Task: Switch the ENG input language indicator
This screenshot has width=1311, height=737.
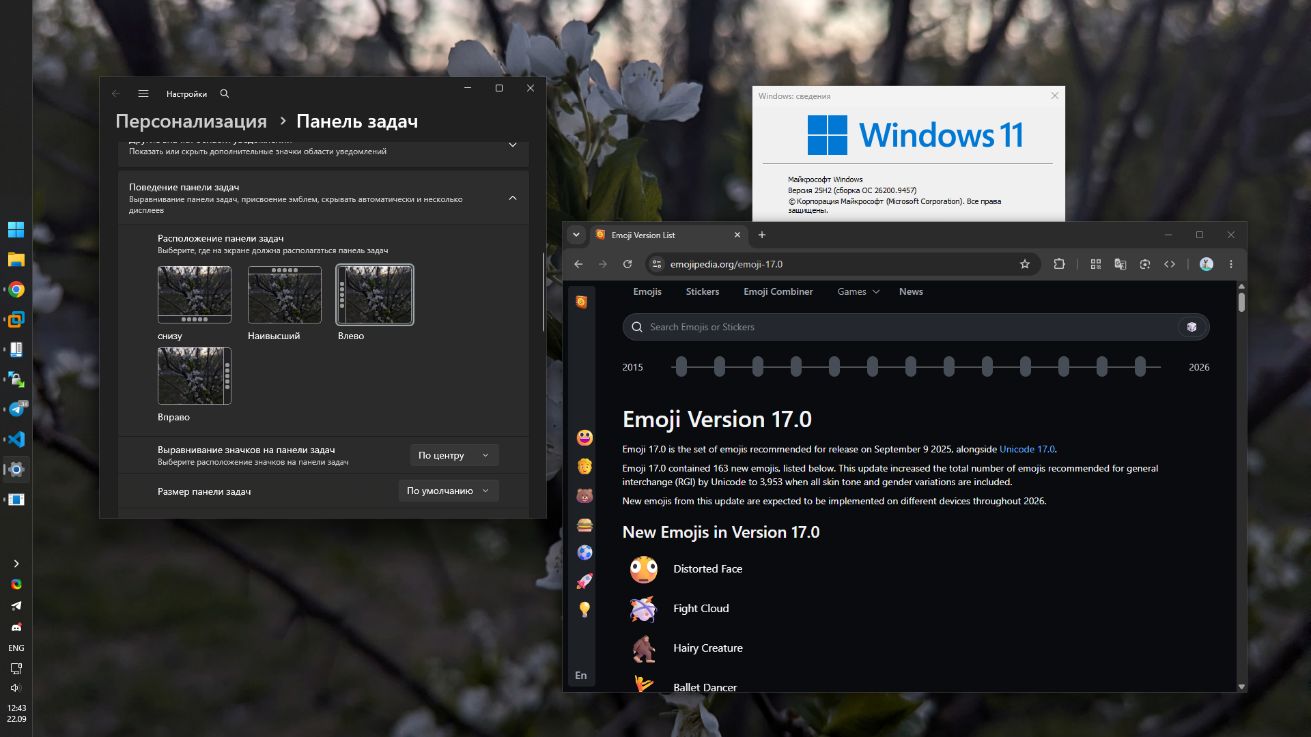Action: tap(16, 648)
